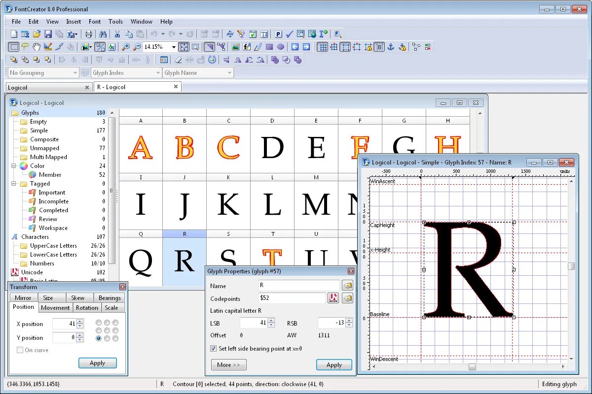Open kerning tool with AV icon
Image resolution: width=592 pixels, height=394 pixels.
coord(230,34)
